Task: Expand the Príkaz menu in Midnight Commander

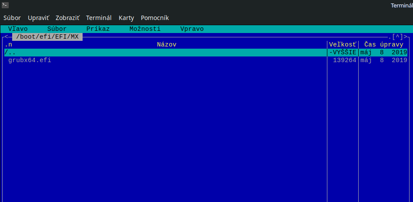Action: (x=98, y=29)
